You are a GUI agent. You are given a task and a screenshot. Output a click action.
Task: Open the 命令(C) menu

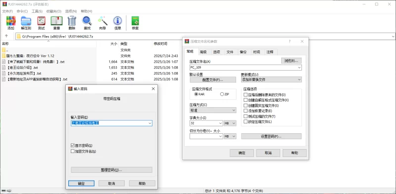point(22,11)
